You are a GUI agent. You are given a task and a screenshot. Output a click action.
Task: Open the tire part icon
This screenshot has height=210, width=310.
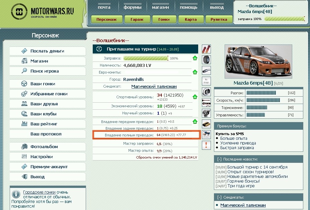point(206,60)
